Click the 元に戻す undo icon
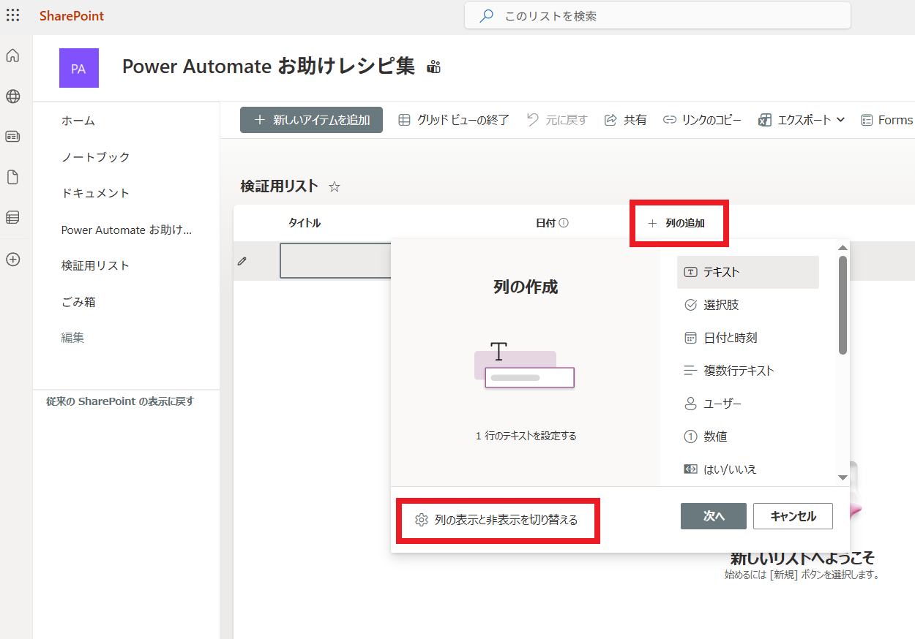915x639 pixels. click(x=556, y=119)
